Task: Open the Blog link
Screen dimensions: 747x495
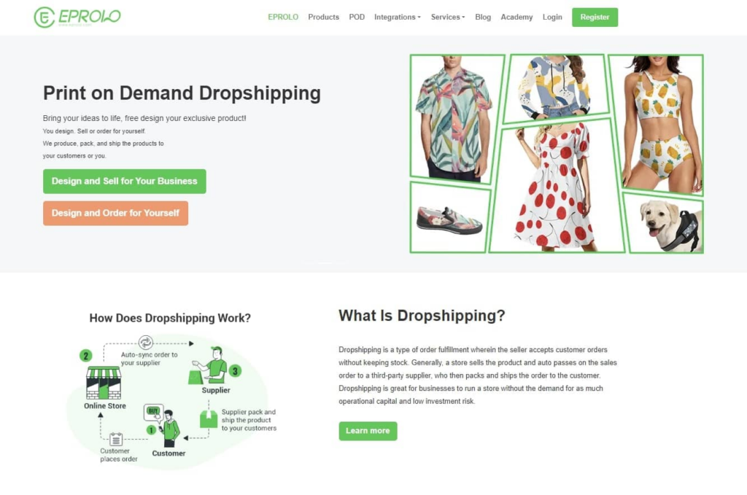Action: coord(483,17)
